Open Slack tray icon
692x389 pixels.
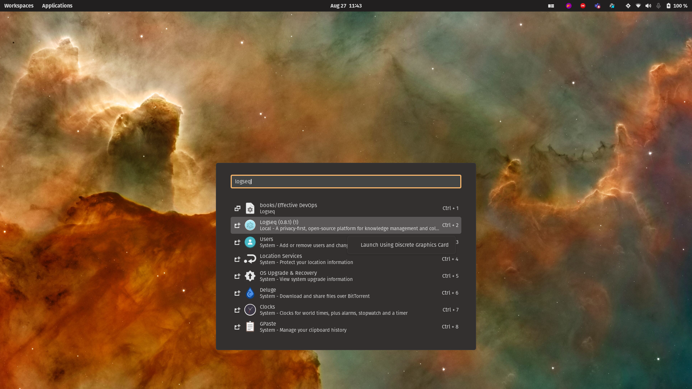[x=612, y=6]
